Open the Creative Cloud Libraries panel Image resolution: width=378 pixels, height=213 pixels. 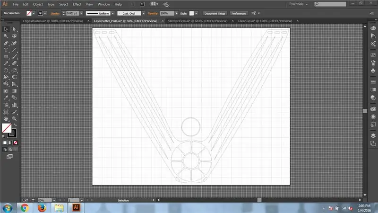point(373,109)
